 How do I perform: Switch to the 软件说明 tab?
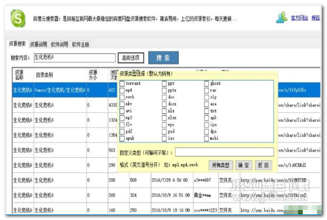[59, 45]
